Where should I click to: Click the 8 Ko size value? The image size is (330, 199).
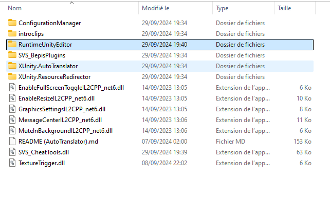305,109
